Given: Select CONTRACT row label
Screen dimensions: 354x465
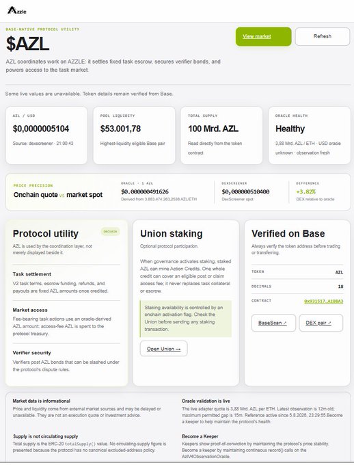Looking at the screenshot, I should (x=261, y=301).
